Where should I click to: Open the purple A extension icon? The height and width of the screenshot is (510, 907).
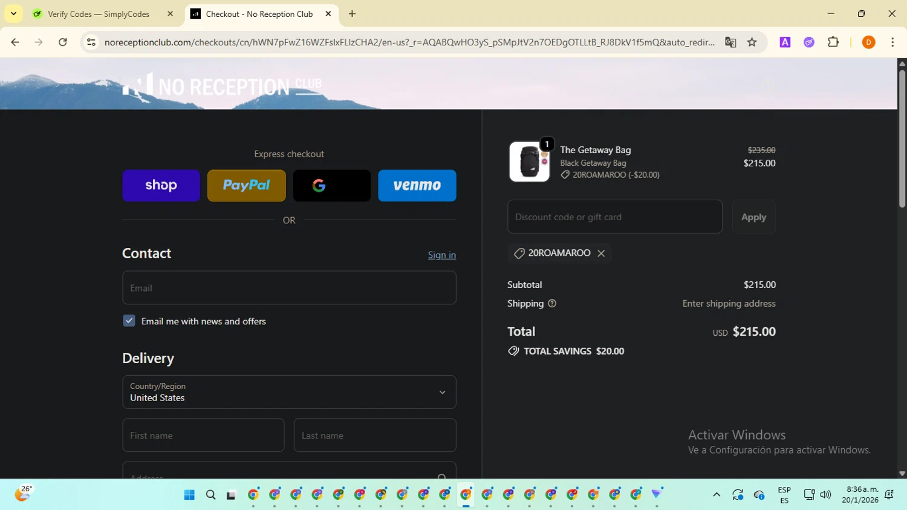pos(785,42)
